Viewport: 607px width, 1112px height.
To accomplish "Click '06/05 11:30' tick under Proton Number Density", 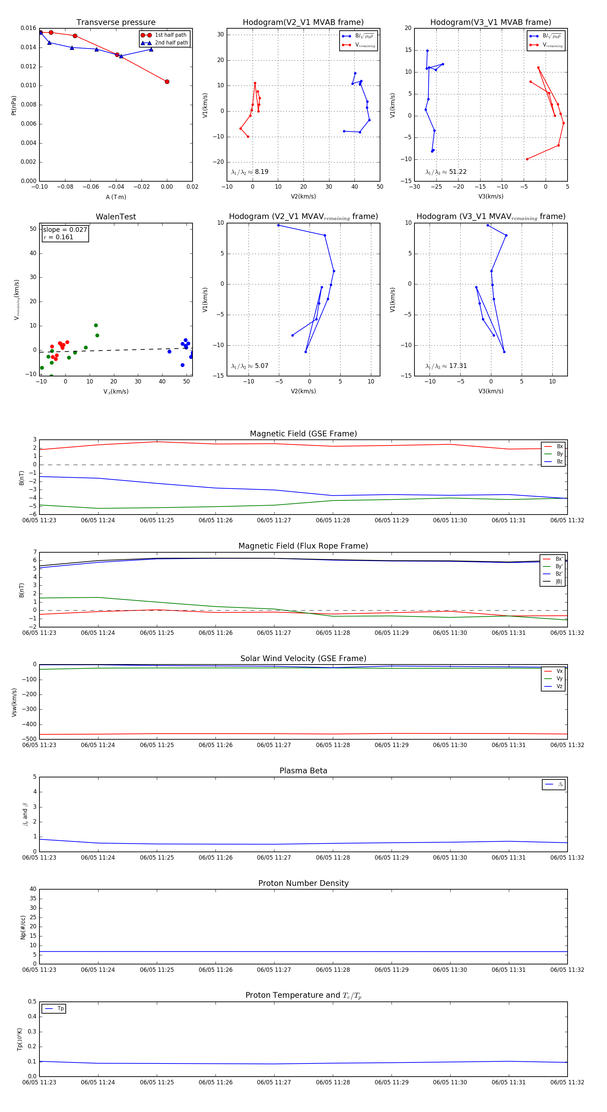I will point(450,970).
